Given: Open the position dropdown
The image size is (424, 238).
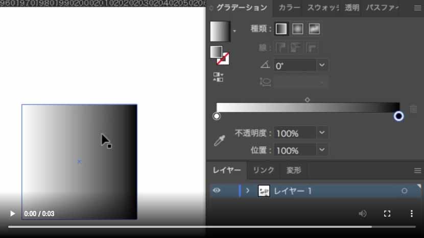Looking at the screenshot, I should (x=322, y=150).
